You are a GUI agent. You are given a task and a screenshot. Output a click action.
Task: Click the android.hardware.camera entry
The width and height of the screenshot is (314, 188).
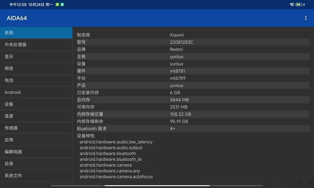click(106, 165)
